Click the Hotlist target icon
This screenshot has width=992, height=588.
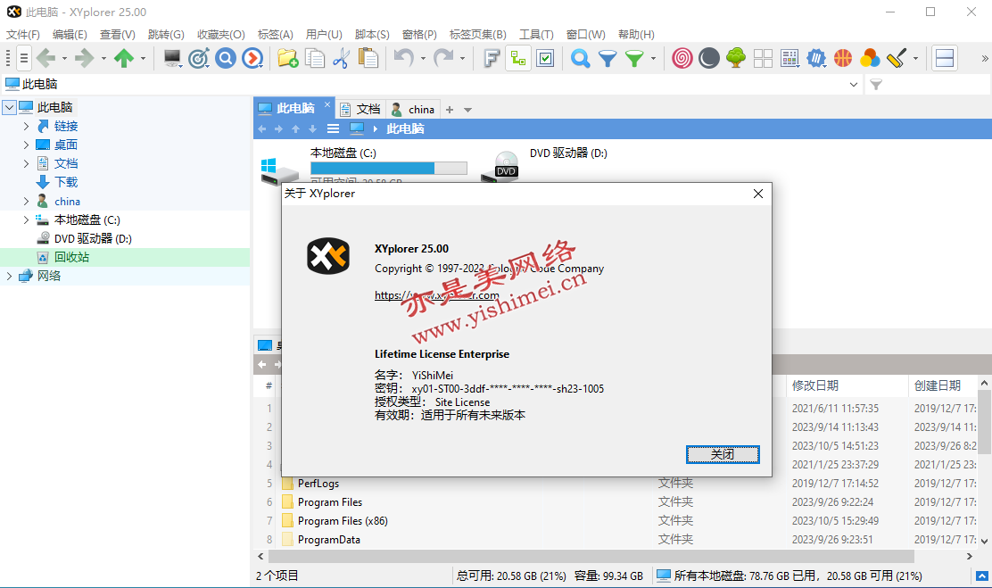point(199,58)
